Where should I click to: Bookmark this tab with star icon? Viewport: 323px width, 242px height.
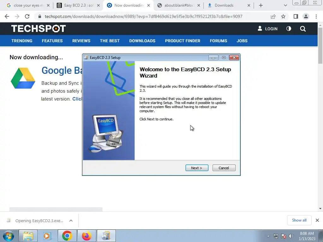pos(283,16)
